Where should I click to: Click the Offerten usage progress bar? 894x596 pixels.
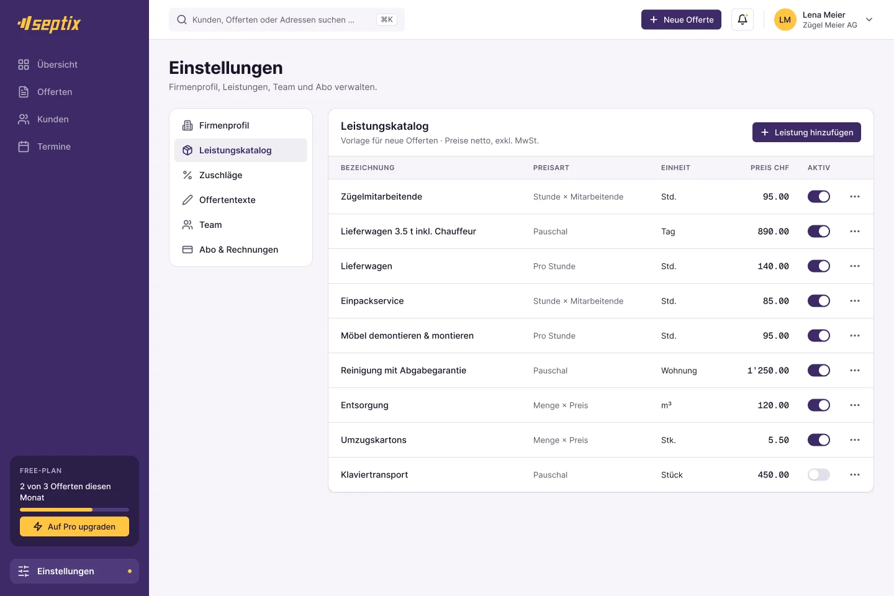coord(74,510)
